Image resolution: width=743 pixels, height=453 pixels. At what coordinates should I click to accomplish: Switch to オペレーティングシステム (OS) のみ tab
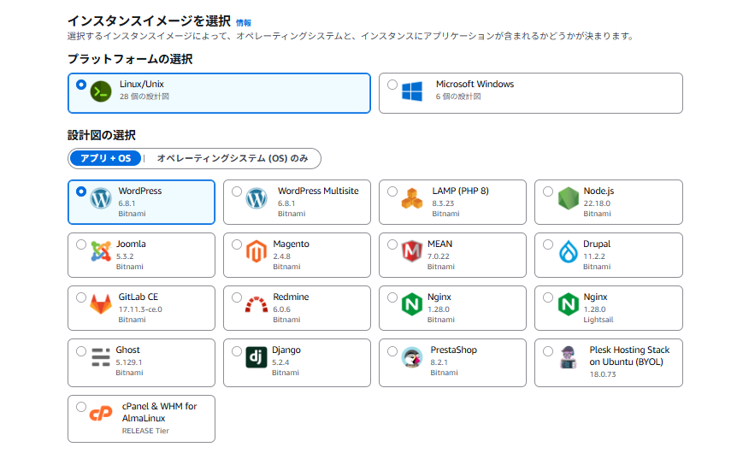click(233, 158)
